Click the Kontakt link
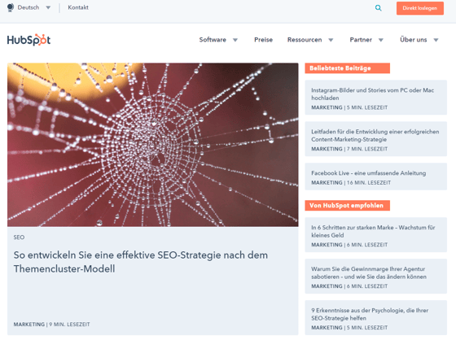 (x=78, y=7)
